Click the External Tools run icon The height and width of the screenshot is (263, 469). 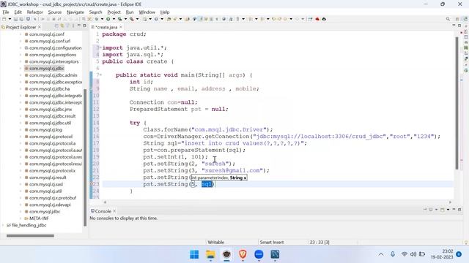[x=132, y=19]
